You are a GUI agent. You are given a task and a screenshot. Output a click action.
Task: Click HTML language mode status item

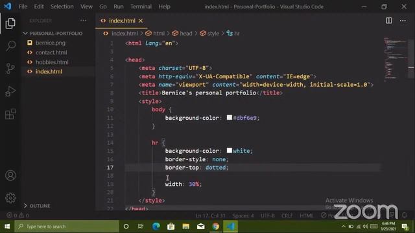(306, 216)
